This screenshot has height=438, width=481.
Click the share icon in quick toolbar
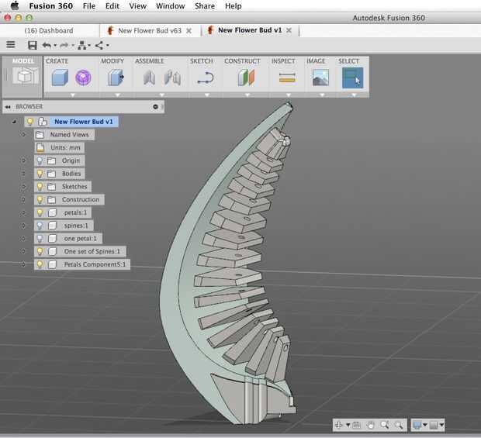click(99, 46)
